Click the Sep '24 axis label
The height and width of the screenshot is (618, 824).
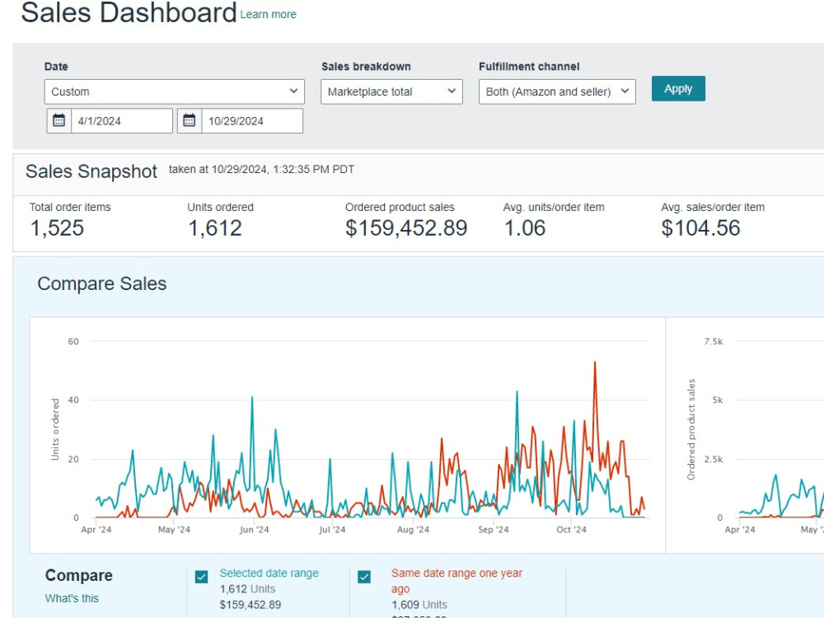[x=494, y=530]
